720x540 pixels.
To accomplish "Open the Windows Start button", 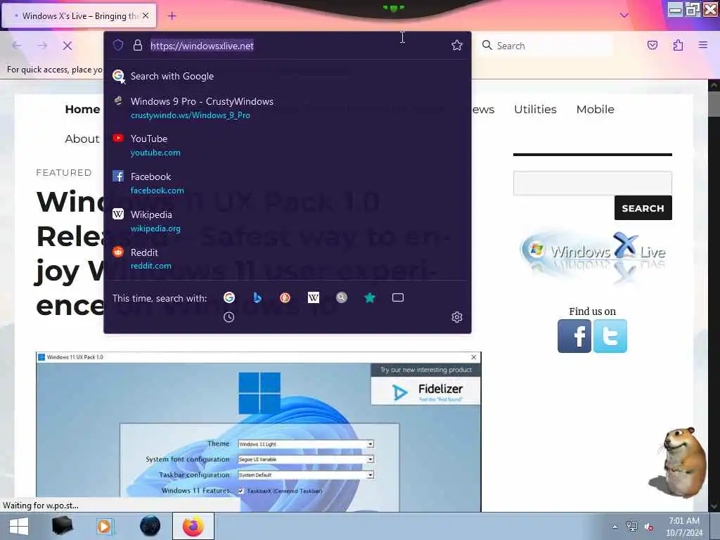I will point(19,526).
